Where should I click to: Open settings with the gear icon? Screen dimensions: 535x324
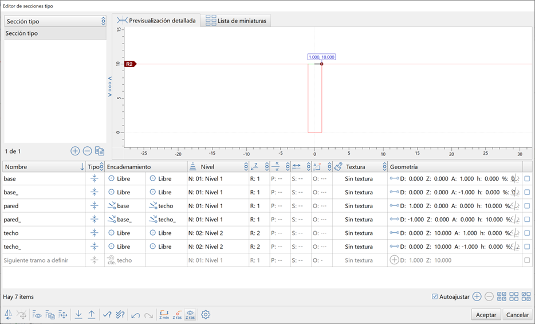coord(206,315)
